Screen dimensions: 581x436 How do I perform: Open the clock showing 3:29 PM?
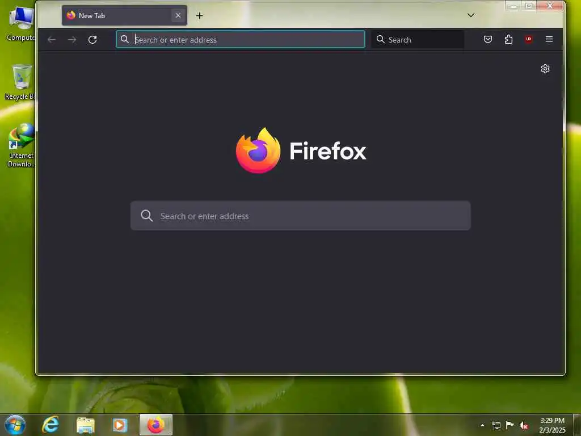point(552,425)
